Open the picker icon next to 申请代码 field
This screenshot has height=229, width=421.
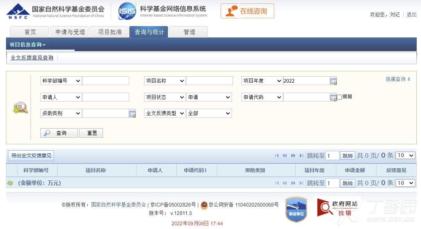click(x=333, y=97)
